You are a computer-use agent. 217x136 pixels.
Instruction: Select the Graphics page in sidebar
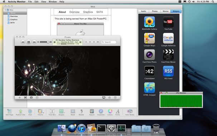coord(15,19)
